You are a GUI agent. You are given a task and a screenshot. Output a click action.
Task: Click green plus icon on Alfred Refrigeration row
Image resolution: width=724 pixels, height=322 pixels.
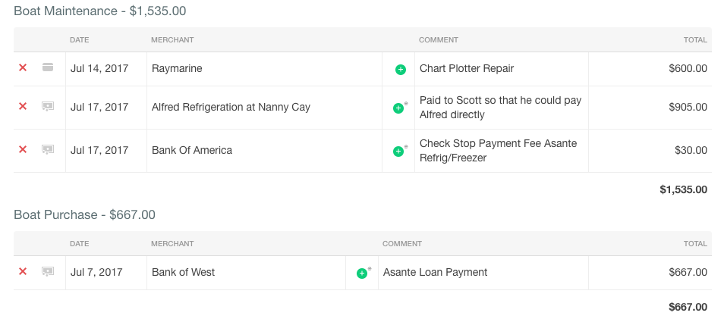pyautogui.click(x=398, y=108)
